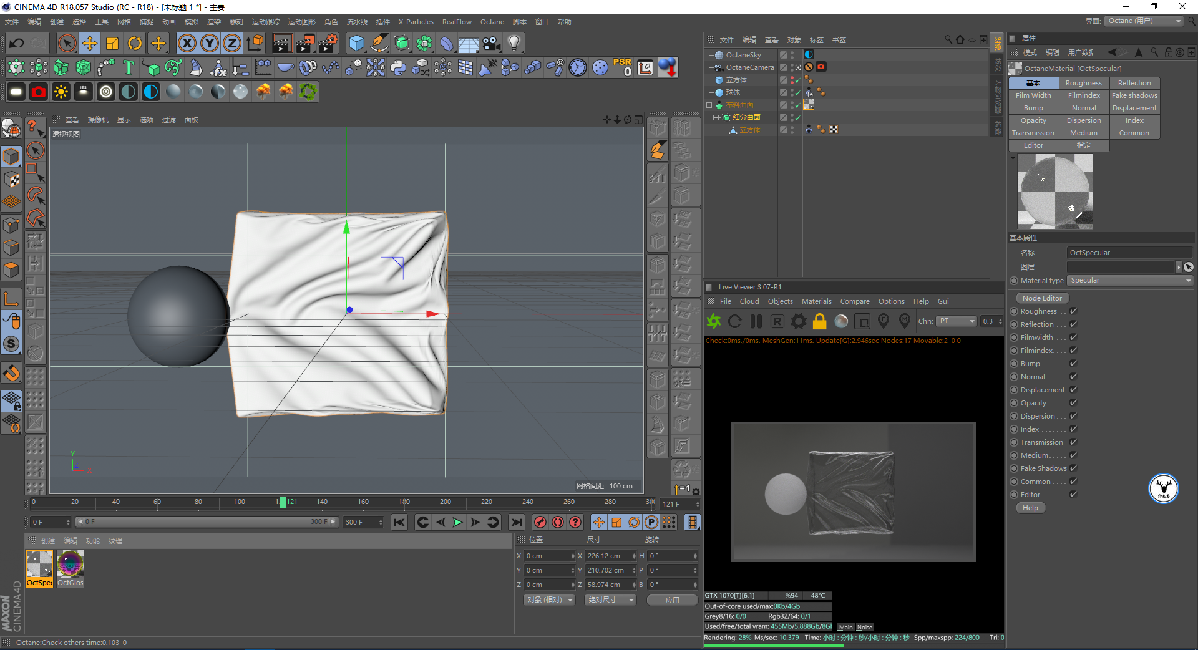Image resolution: width=1198 pixels, height=650 pixels.
Task: Click the record keyframe button
Action: [x=540, y=522]
